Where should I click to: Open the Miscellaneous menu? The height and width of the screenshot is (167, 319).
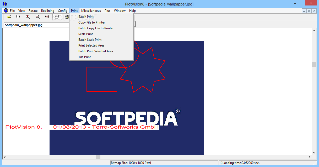point(91,11)
